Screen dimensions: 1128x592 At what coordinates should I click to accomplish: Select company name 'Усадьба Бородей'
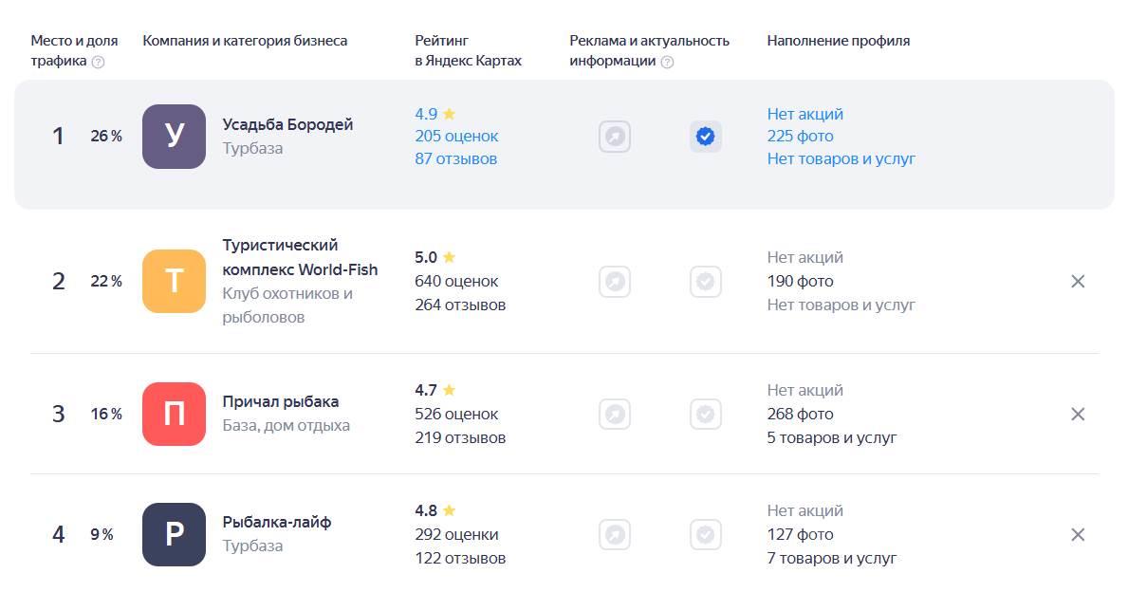pyautogui.click(x=287, y=124)
